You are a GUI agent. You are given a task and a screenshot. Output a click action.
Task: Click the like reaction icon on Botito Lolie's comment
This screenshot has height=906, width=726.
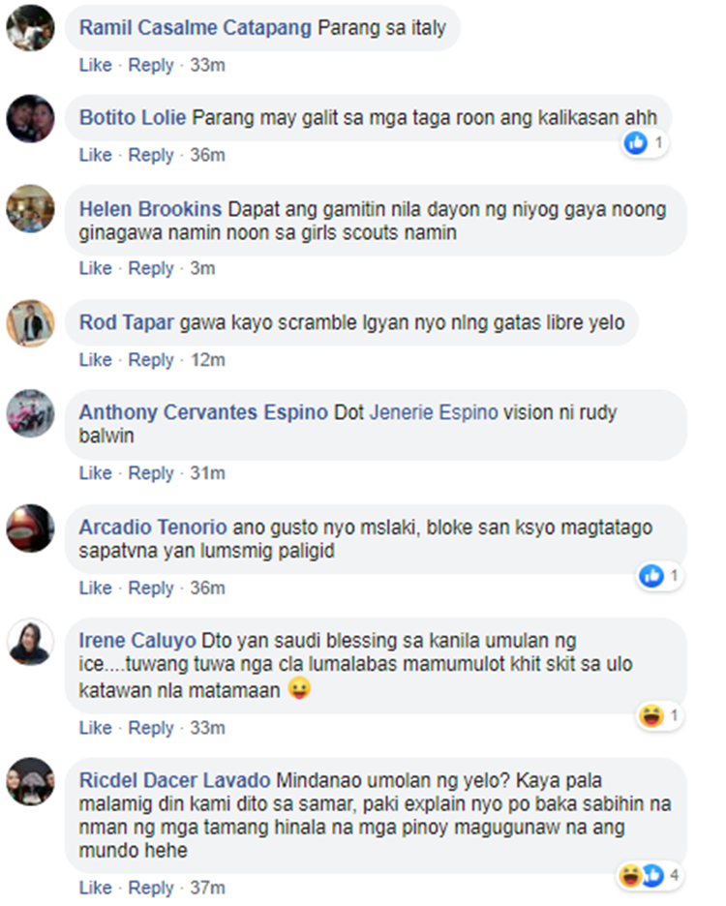pos(636,142)
